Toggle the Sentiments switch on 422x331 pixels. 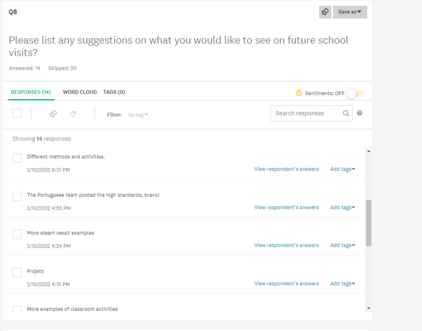coord(355,93)
